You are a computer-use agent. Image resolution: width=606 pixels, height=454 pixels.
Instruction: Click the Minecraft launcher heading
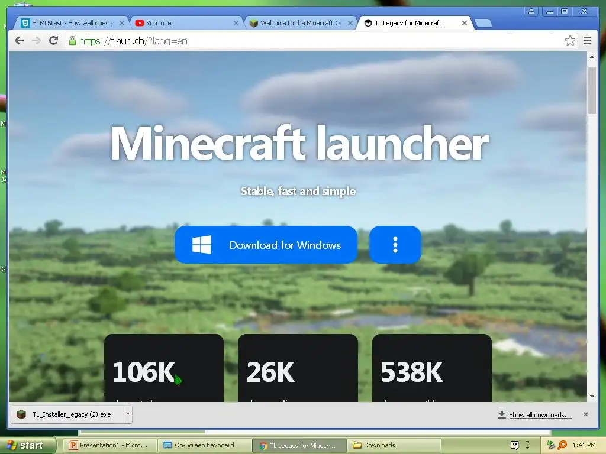(299, 143)
